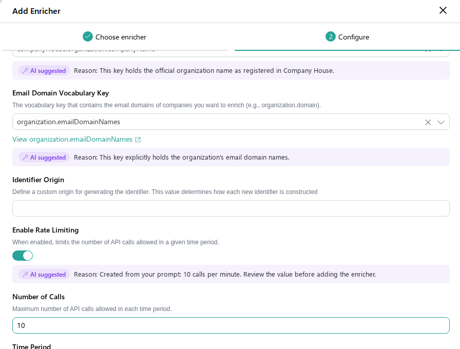Focus the Number of Calls field
Image resolution: width=460 pixels, height=349 pixels.
click(x=231, y=325)
